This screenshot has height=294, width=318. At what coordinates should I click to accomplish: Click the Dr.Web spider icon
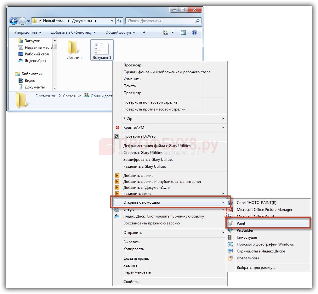[117, 136]
